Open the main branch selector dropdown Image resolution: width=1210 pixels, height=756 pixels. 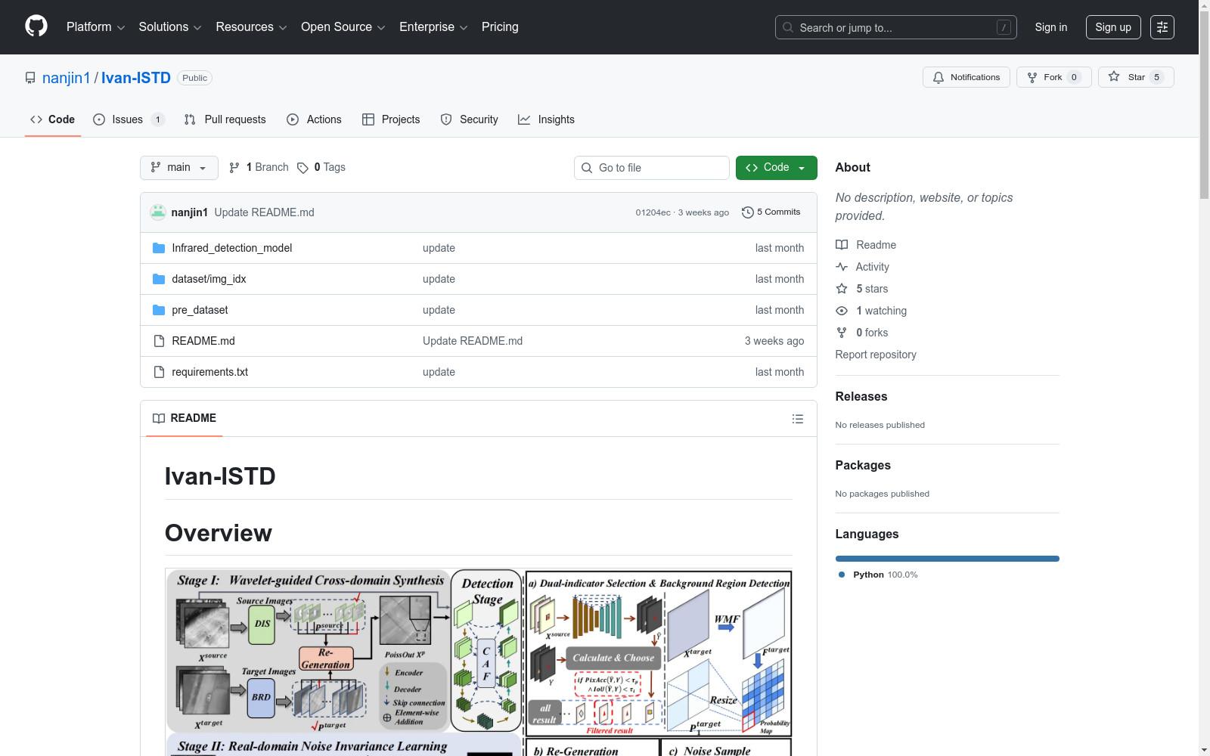point(179,168)
